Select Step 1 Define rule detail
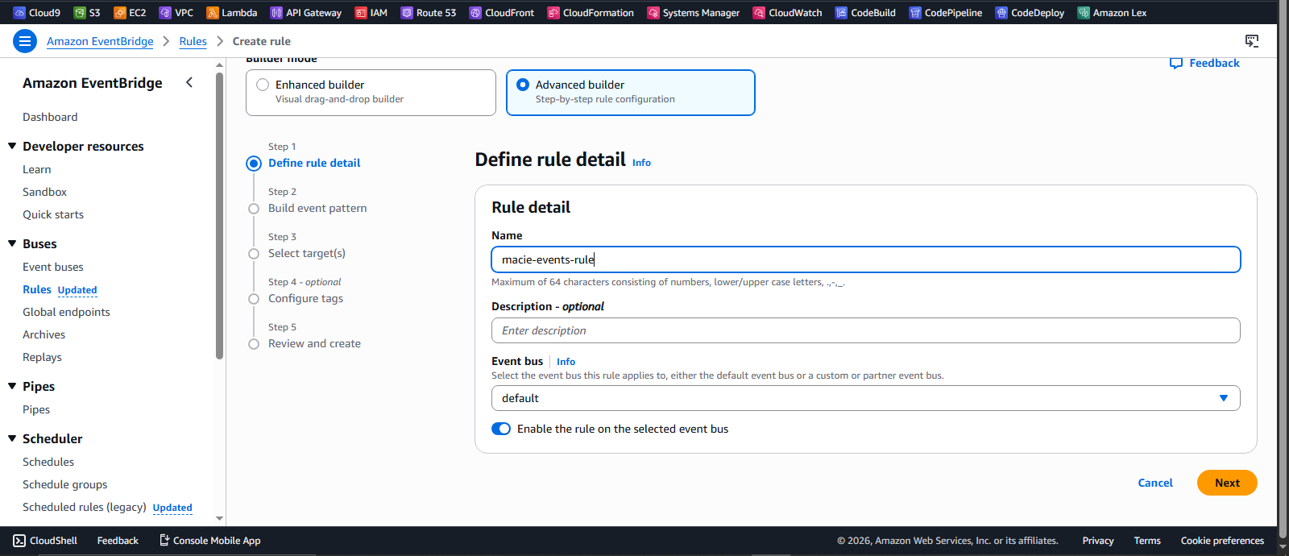This screenshot has width=1289, height=556. 314,163
